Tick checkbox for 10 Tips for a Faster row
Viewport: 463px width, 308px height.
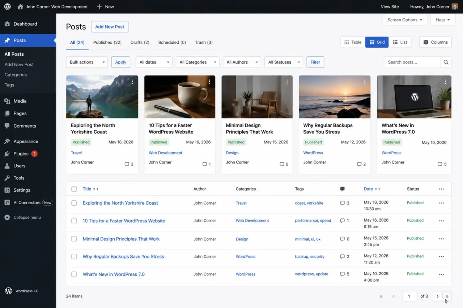coord(74,221)
